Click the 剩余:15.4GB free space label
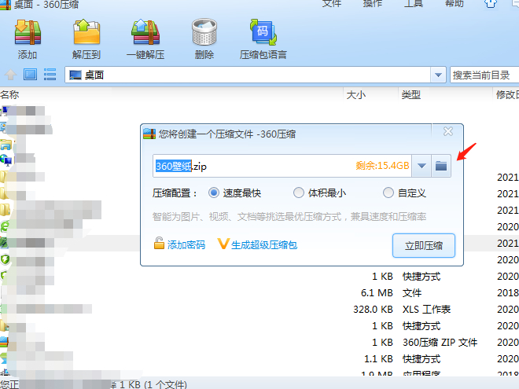This screenshot has height=389, width=519. 382,165
